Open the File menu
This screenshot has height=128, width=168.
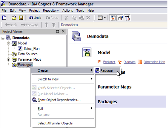point(4,11)
